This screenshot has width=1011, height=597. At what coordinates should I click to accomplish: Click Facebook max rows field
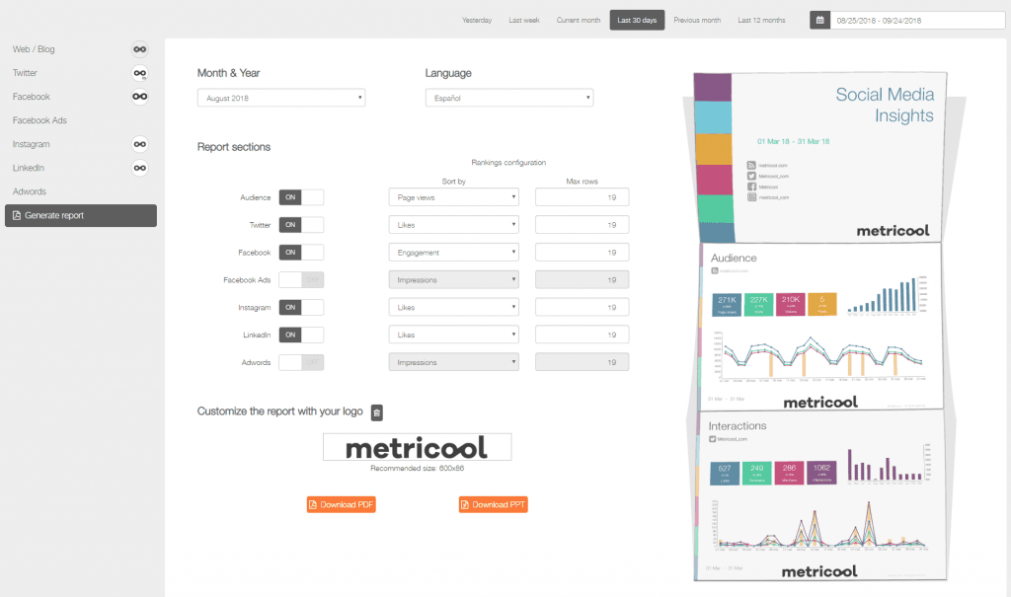click(x=583, y=253)
